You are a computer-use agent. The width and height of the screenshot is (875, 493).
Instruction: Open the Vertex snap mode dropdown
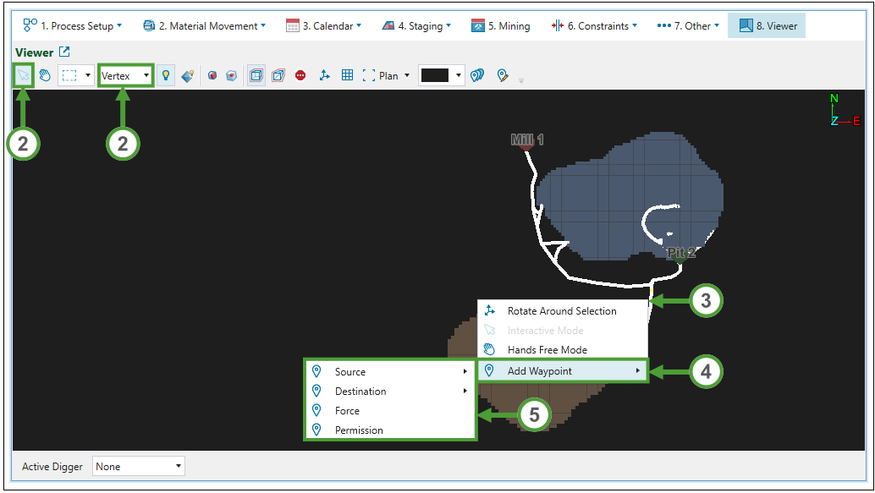[125, 75]
